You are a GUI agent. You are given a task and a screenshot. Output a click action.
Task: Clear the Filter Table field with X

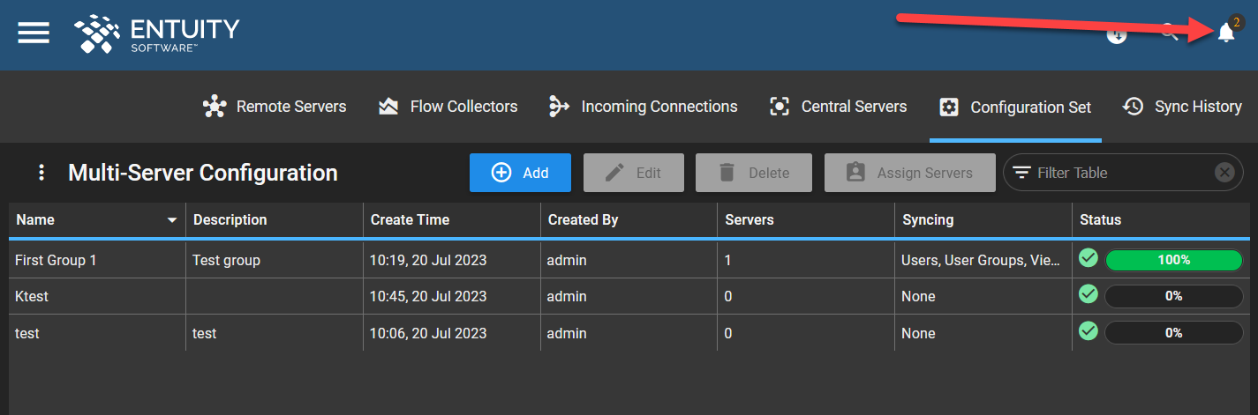tap(1224, 173)
